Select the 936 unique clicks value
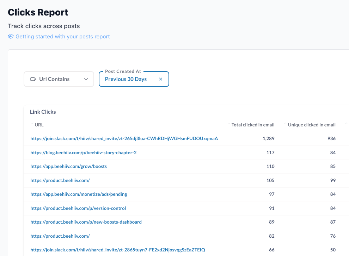The width and height of the screenshot is (349, 256). tap(331, 139)
